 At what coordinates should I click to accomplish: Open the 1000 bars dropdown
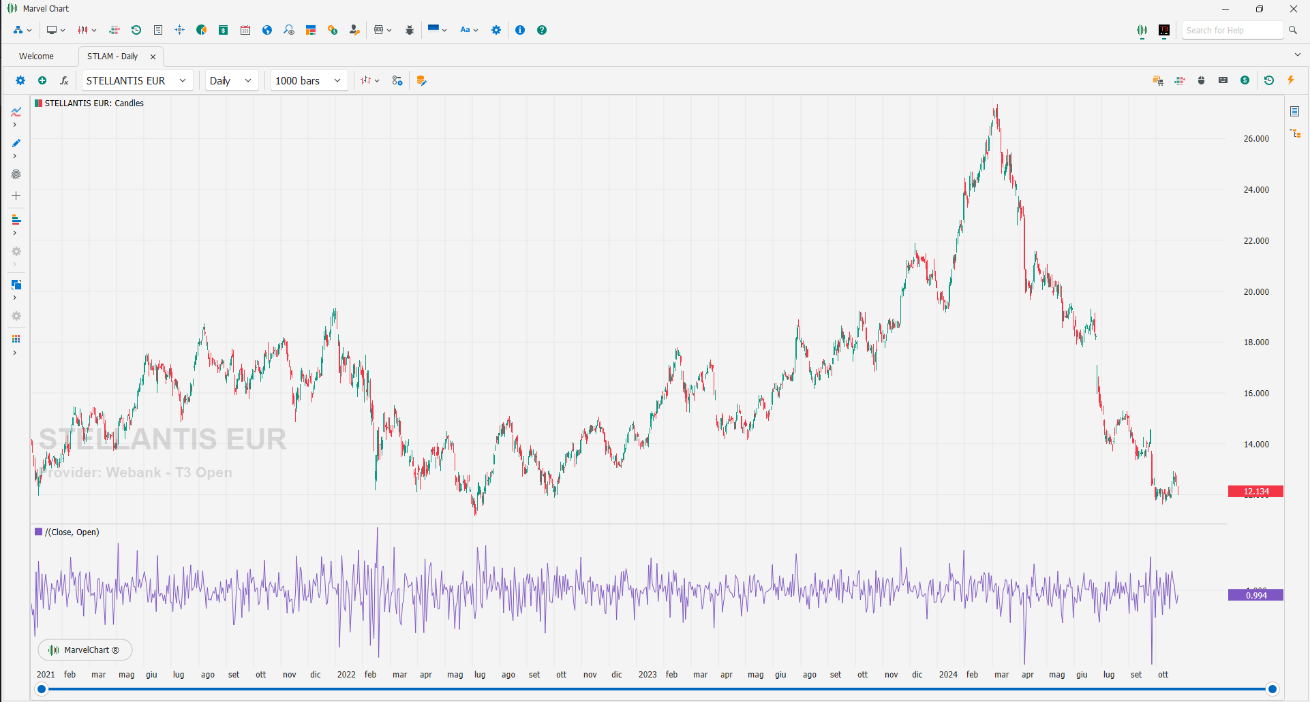click(309, 80)
